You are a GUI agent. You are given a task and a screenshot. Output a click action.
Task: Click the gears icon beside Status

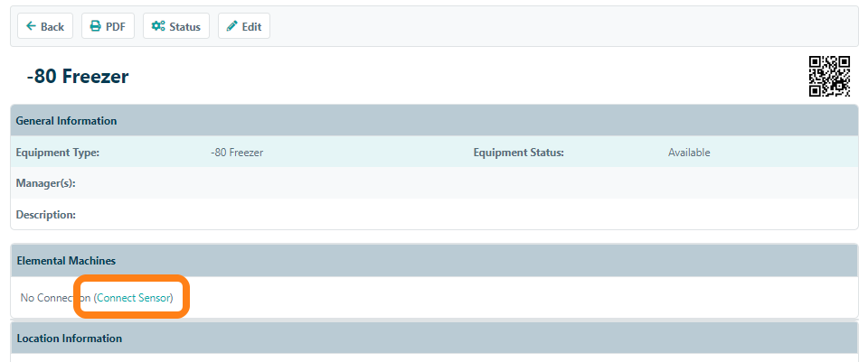pos(158,26)
